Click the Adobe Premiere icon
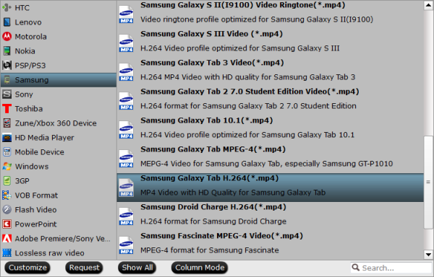Viewport: 434px width, 277px height. (7, 238)
